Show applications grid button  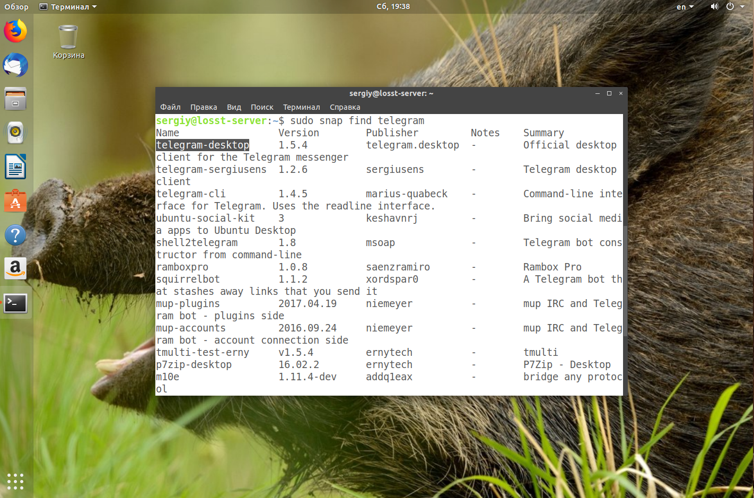[x=15, y=481]
